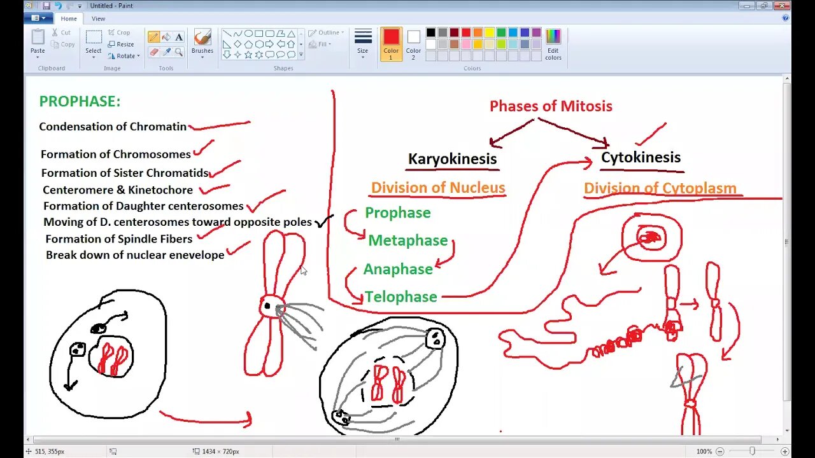Open Paint Help question mark icon
The image size is (815, 458).
coord(785,18)
